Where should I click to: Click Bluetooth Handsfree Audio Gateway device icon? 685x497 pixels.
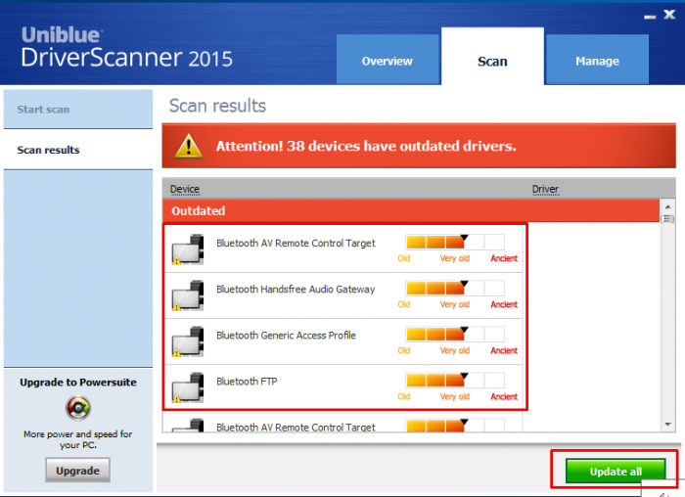[x=188, y=295]
